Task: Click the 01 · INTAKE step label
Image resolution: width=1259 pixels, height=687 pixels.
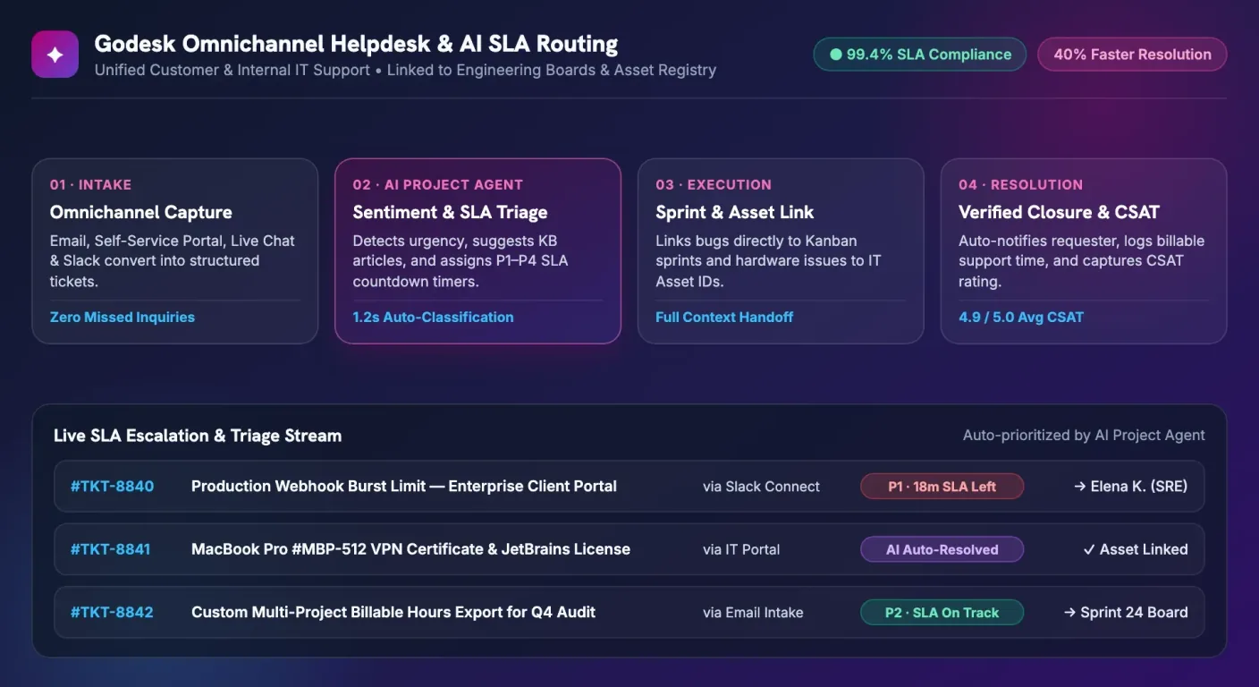Action: [90, 184]
